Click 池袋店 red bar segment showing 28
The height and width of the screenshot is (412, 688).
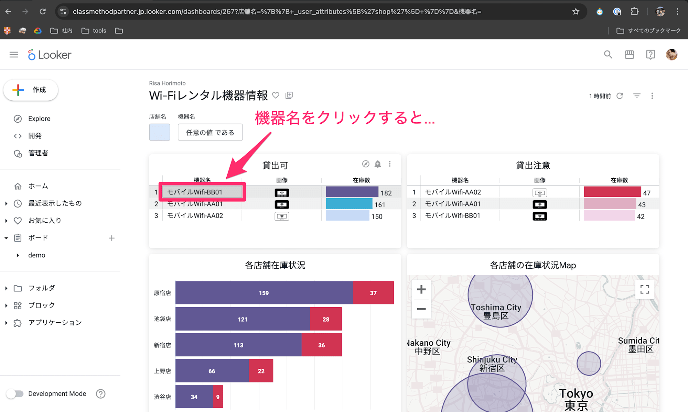pyautogui.click(x=326, y=319)
